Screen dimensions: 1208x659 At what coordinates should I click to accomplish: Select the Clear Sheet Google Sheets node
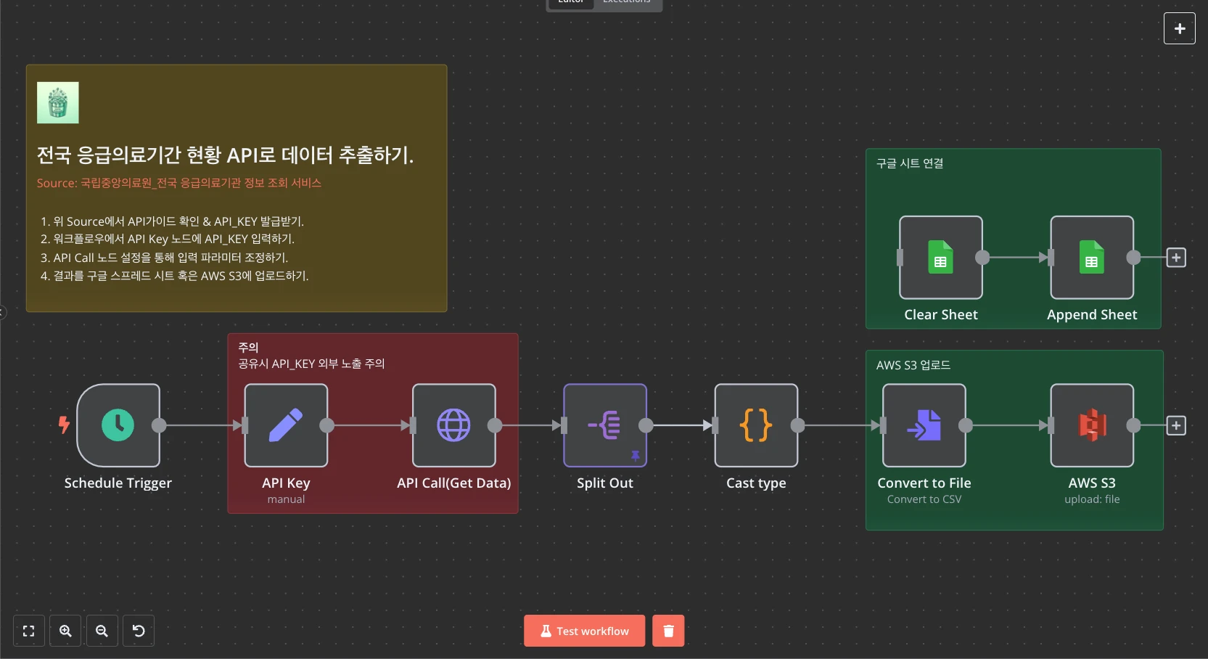coord(941,258)
